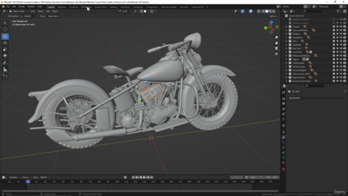Switch to the Modeling workspace tab
This screenshot has width=348, height=196.
click(x=61, y=7)
